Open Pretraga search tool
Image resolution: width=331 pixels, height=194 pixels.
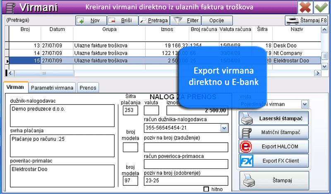tap(153, 20)
